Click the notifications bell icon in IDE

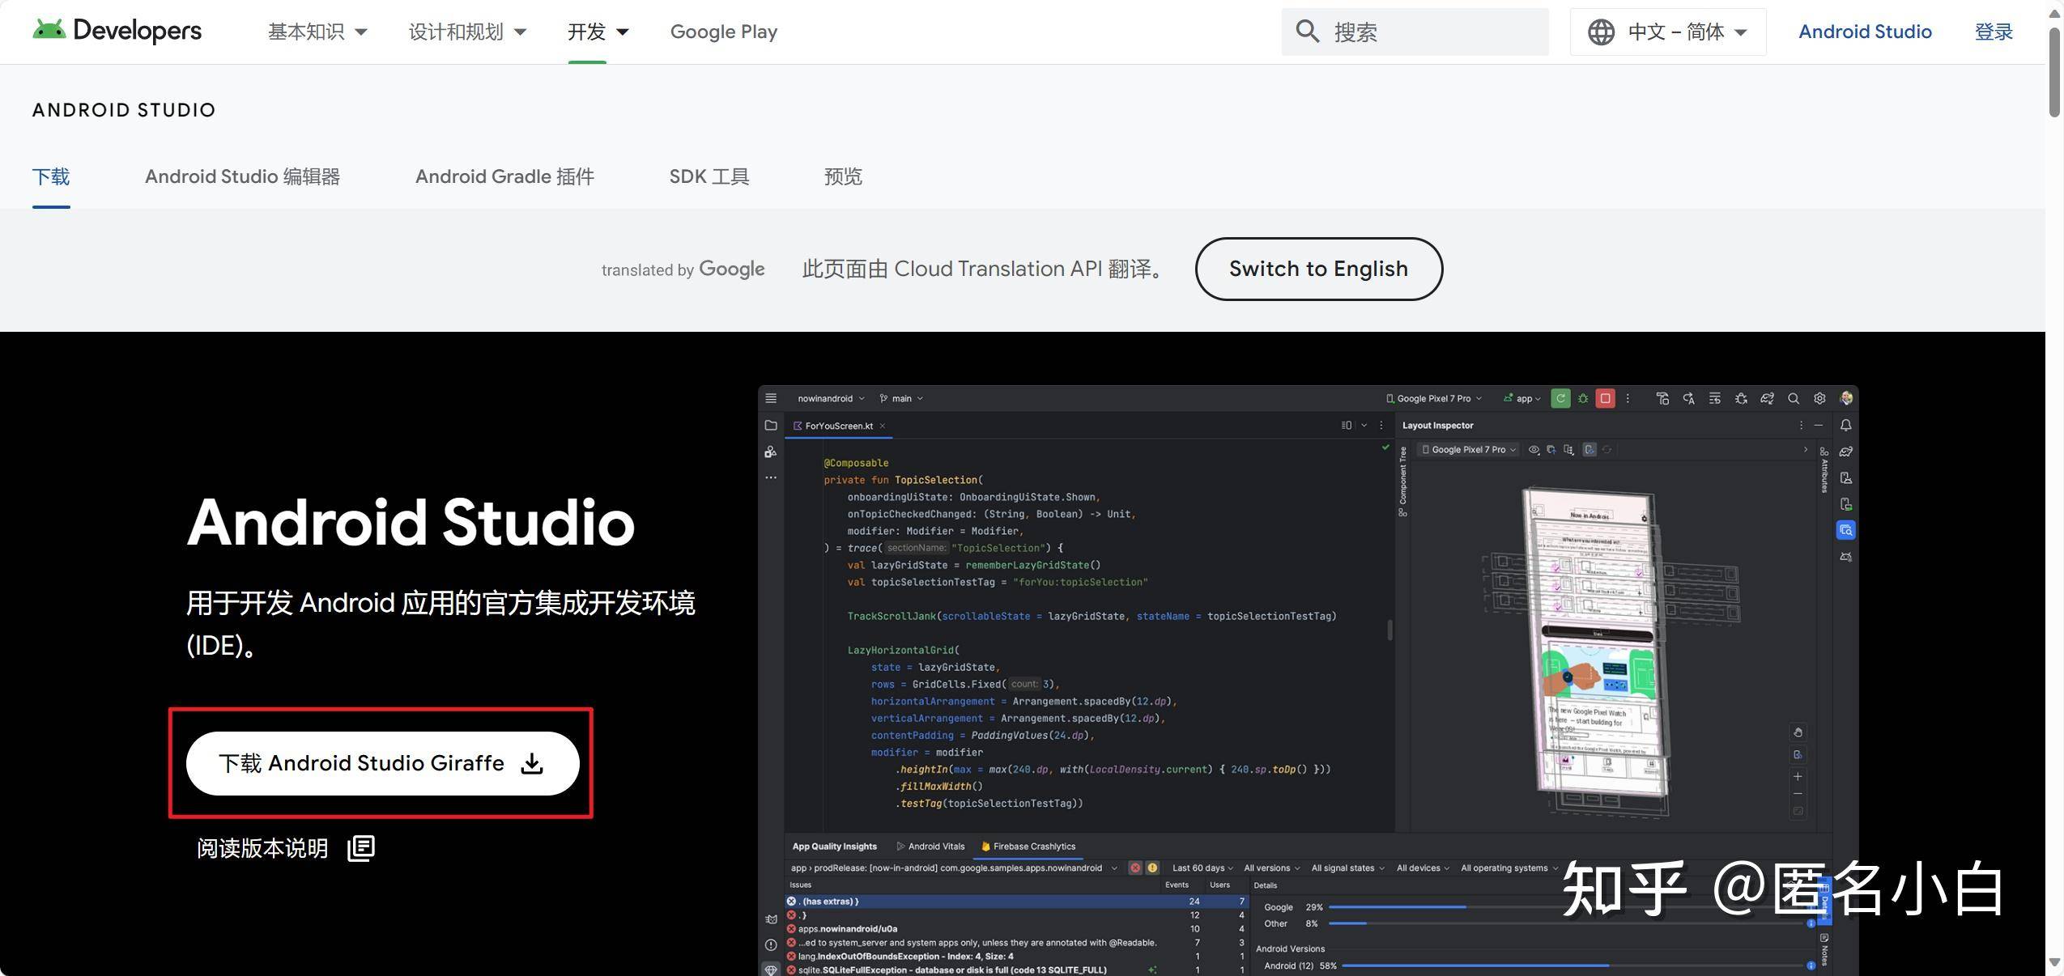coord(1846,425)
